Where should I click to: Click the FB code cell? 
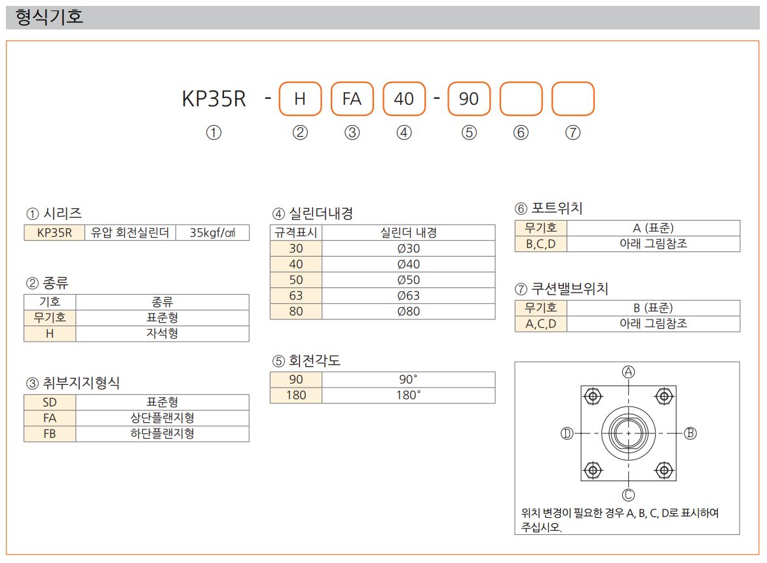pyautogui.click(x=50, y=433)
